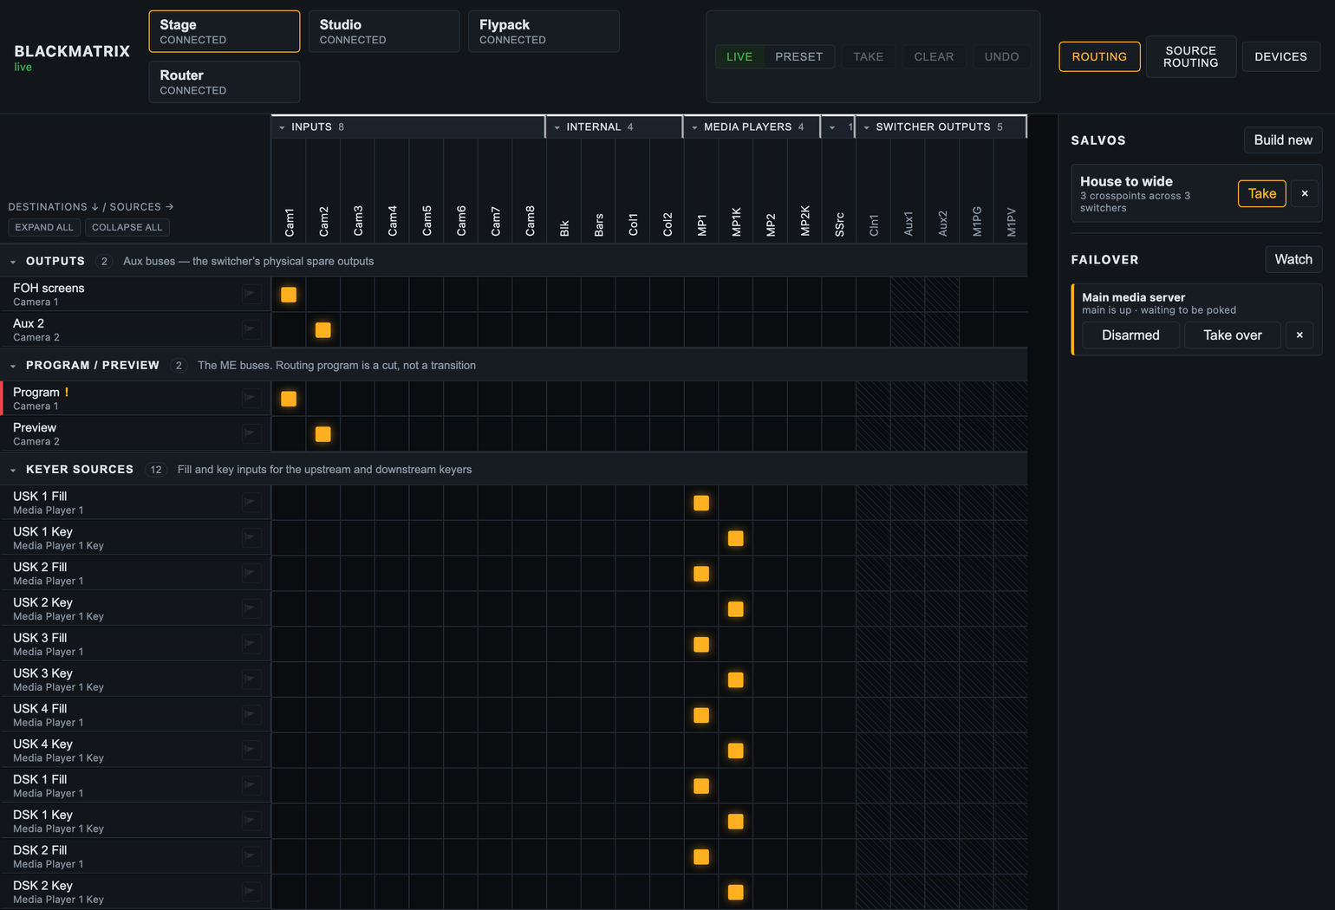
Task: Select the Flypack switcher
Action: (544, 31)
